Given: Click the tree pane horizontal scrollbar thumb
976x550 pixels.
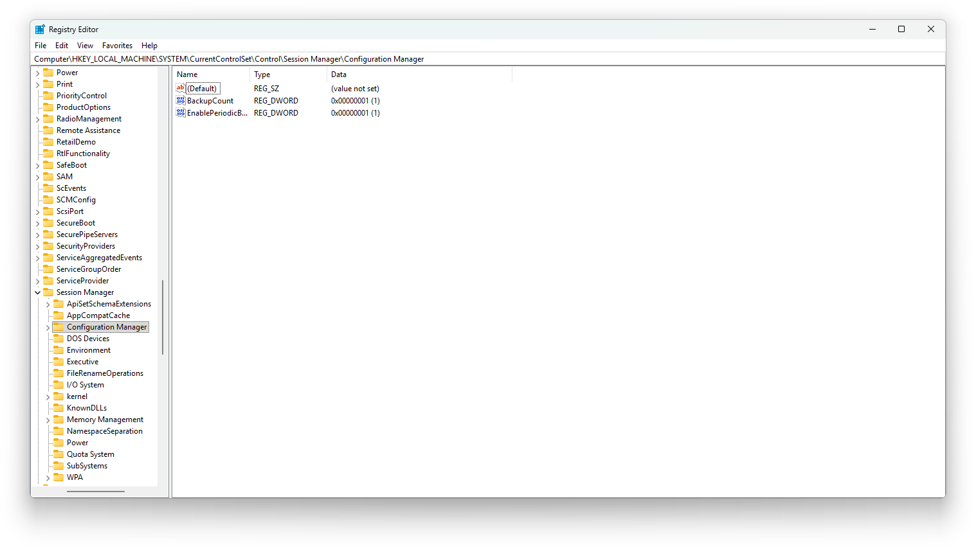Looking at the screenshot, I should pyautogui.click(x=96, y=492).
